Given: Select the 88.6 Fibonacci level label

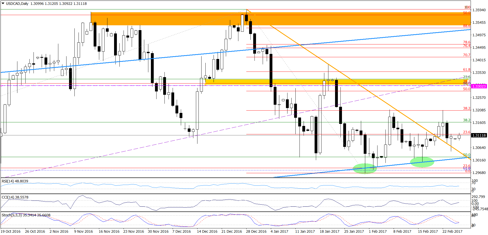Looking at the screenshot, I should 467,26.
